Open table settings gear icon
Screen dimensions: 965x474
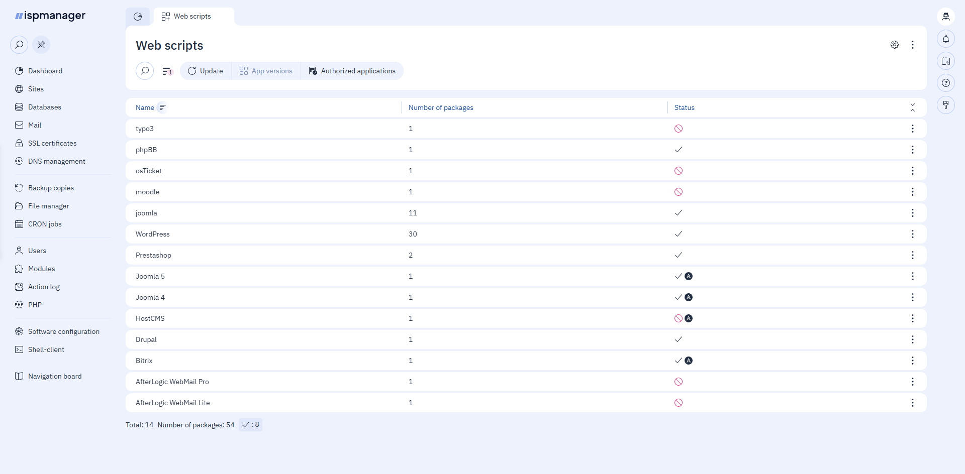(895, 45)
